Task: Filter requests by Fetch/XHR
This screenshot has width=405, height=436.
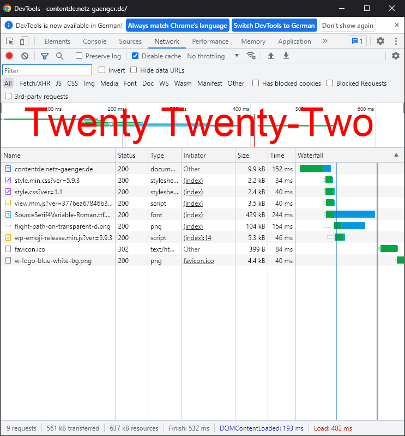Action: 35,83
